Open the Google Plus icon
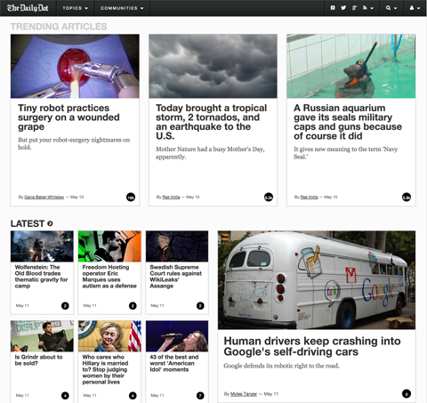Screen dimensions: 427x403 click(354, 8)
